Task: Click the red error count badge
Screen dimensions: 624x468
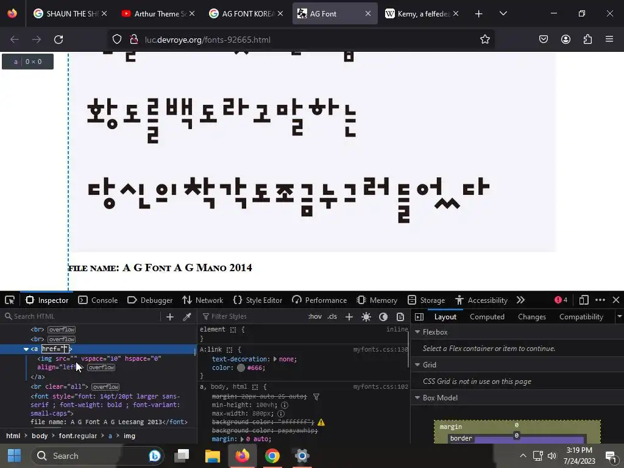Action: (x=561, y=300)
